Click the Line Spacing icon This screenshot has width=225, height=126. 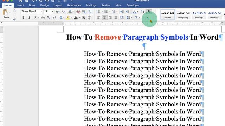click(128, 17)
